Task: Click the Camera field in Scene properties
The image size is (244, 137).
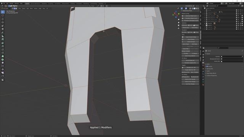Action: (x=232, y=57)
